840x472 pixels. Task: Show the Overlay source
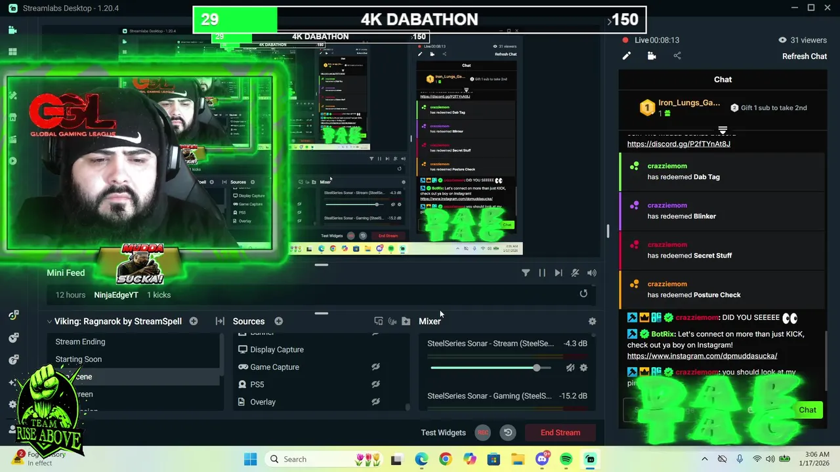pyautogui.click(x=376, y=402)
